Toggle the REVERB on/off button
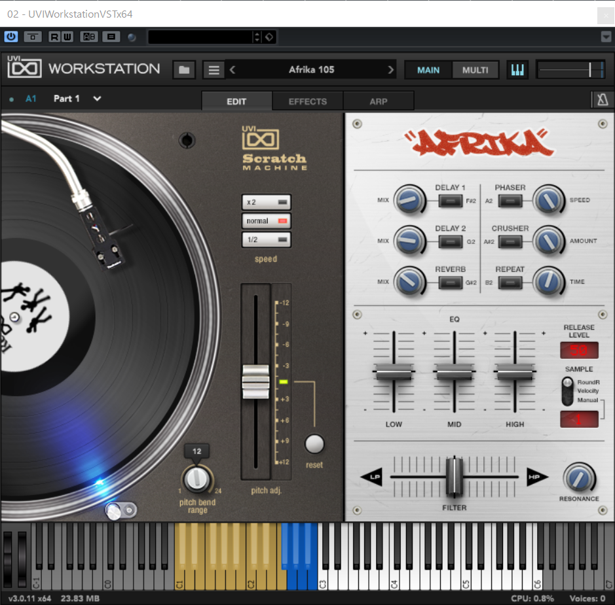 click(451, 283)
